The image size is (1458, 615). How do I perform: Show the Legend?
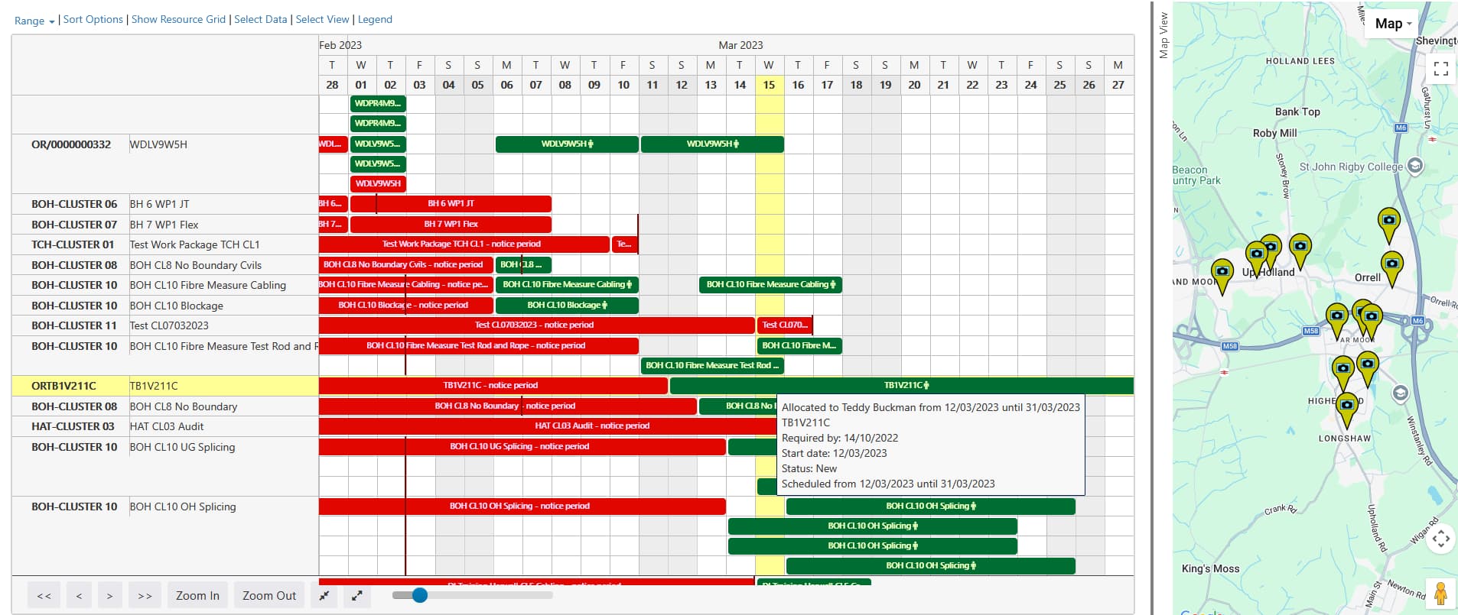pyautogui.click(x=375, y=19)
